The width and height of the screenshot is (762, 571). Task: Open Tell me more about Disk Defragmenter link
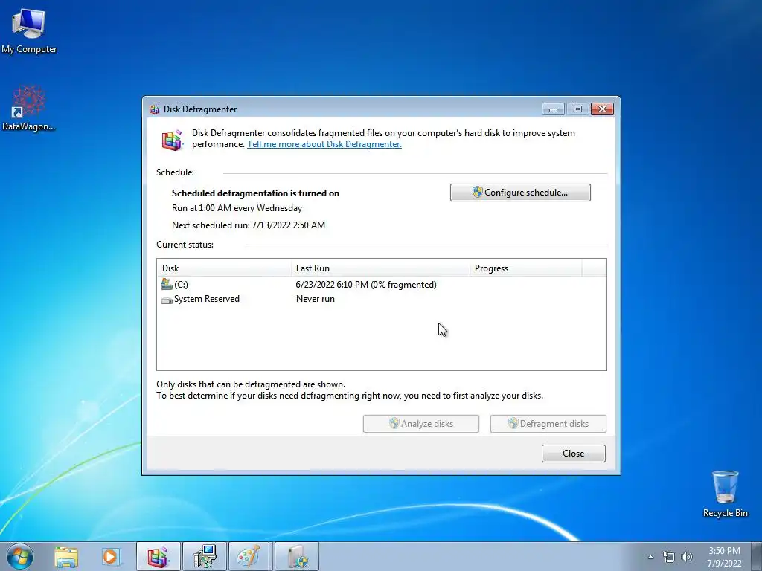tap(324, 144)
